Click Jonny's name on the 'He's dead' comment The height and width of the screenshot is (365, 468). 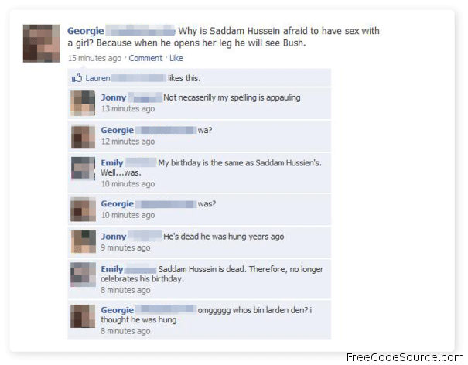coord(114,237)
